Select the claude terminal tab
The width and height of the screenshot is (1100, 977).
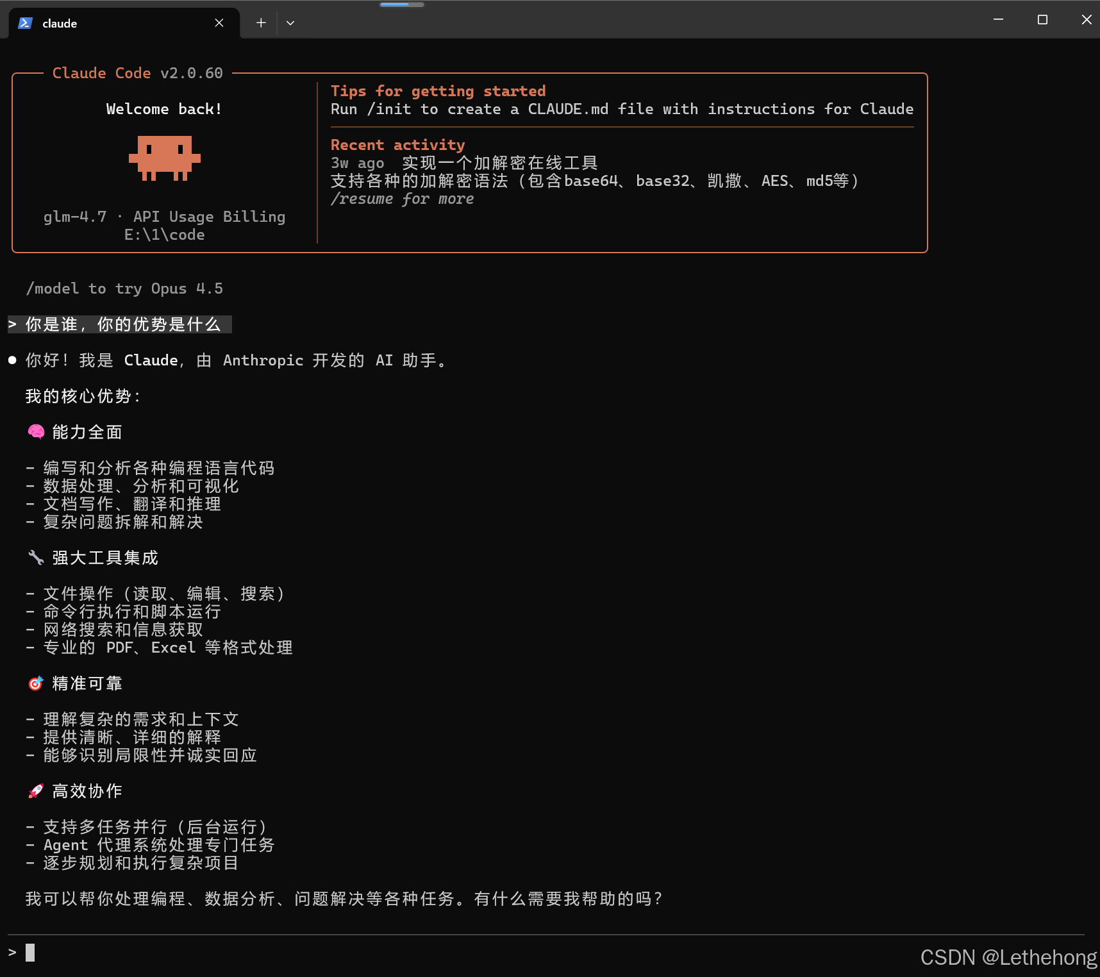tap(124, 23)
